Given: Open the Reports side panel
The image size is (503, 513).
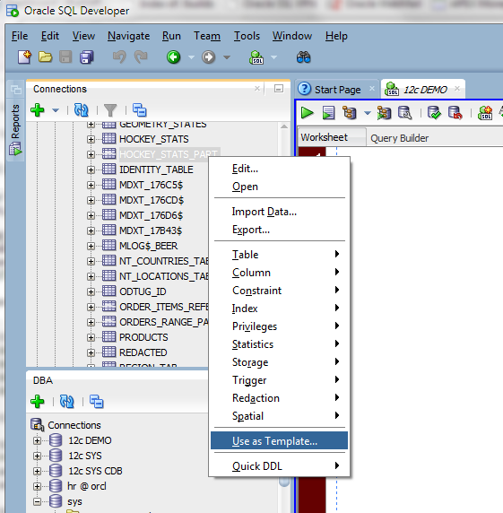Looking at the screenshot, I should click(x=15, y=130).
